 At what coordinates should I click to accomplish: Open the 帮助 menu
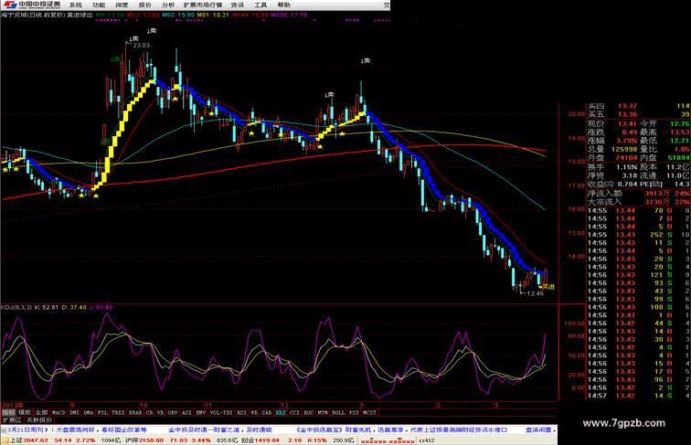283,5
